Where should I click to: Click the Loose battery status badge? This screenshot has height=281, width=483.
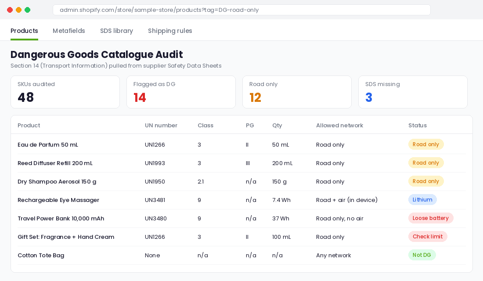click(x=431, y=218)
